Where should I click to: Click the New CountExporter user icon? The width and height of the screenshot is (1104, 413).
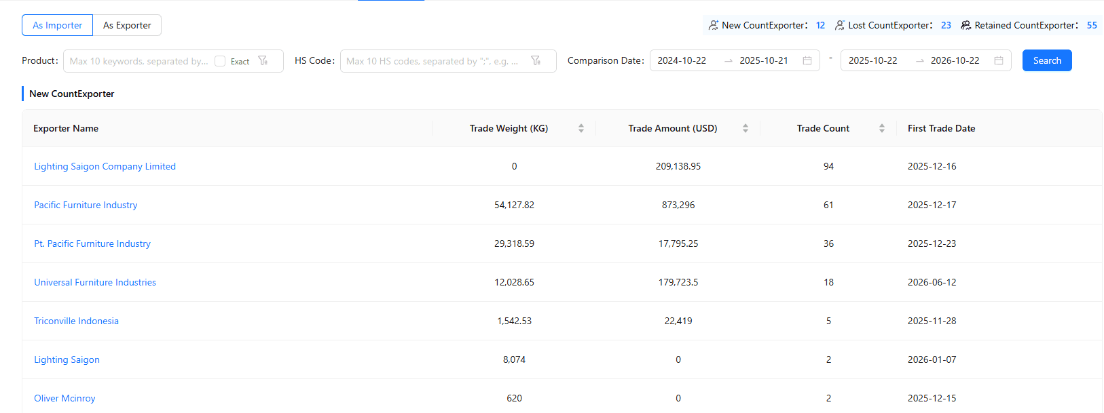(713, 25)
